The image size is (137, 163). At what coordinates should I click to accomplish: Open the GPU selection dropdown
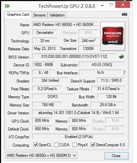(x=41, y=155)
